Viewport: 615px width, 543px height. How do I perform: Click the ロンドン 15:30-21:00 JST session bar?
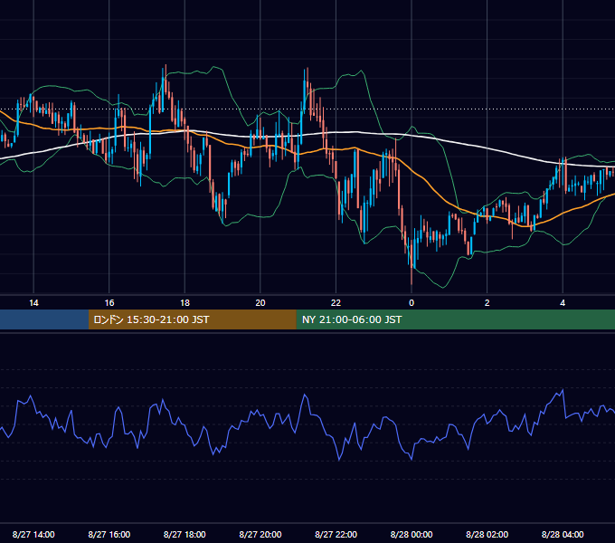[192, 319]
